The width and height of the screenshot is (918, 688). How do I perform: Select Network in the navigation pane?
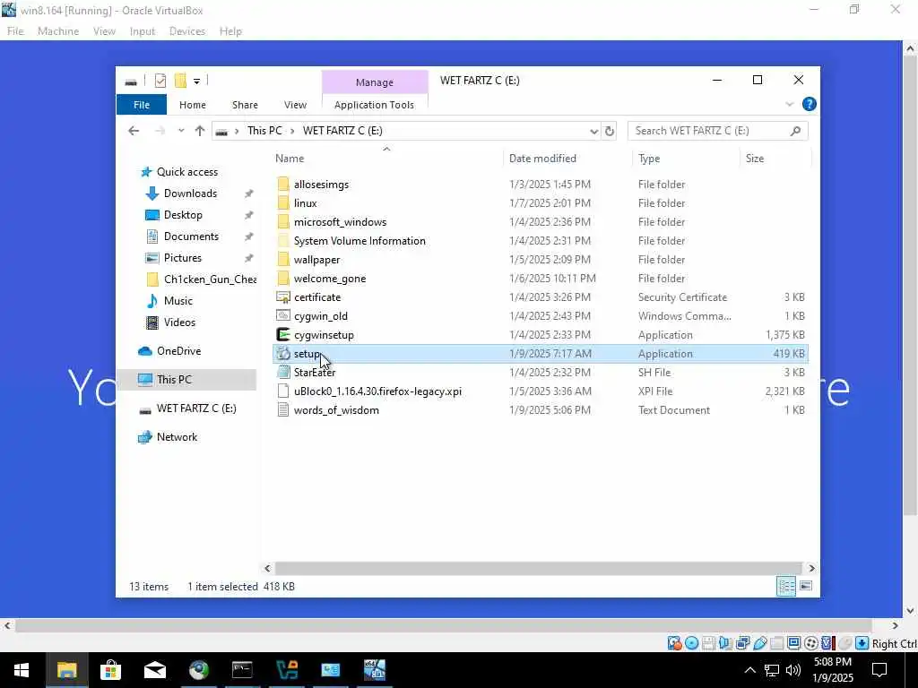(177, 437)
